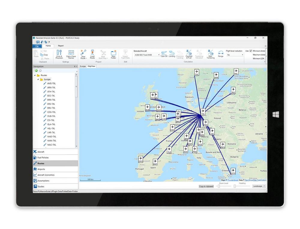Switch to the Home ribbon tab
The width and height of the screenshot is (300, 229).
point(48,46)
